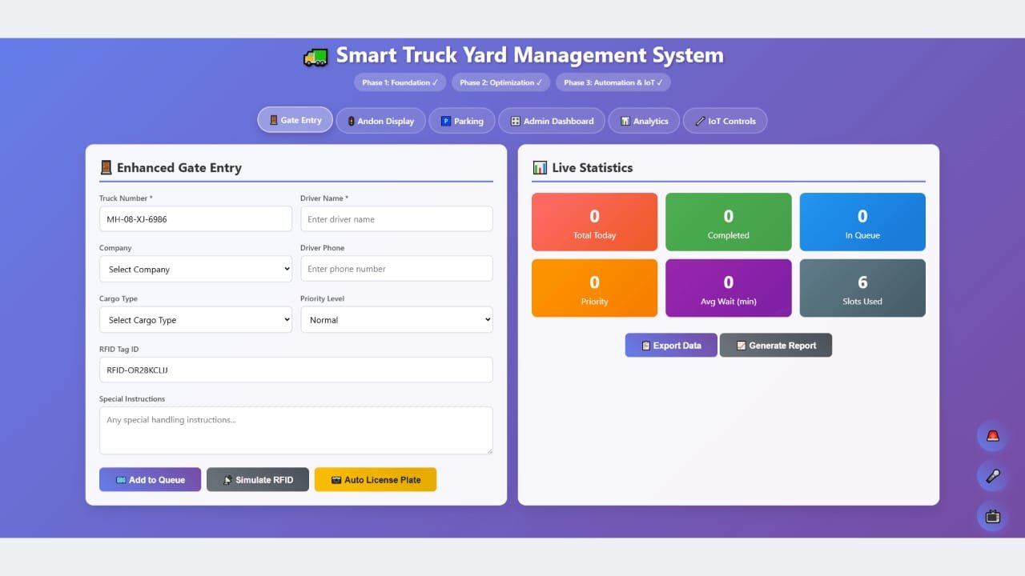Image resolution: width=1025 pixels, height=576 pixels.
Task: Open the Andon Display tab
Action: (x=380, y=121)
